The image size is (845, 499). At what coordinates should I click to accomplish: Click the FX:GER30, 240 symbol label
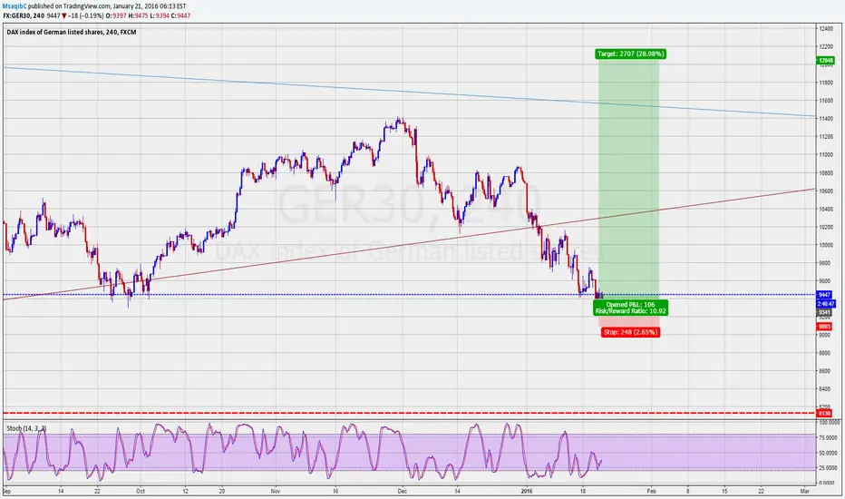click(x=24, y=15)
